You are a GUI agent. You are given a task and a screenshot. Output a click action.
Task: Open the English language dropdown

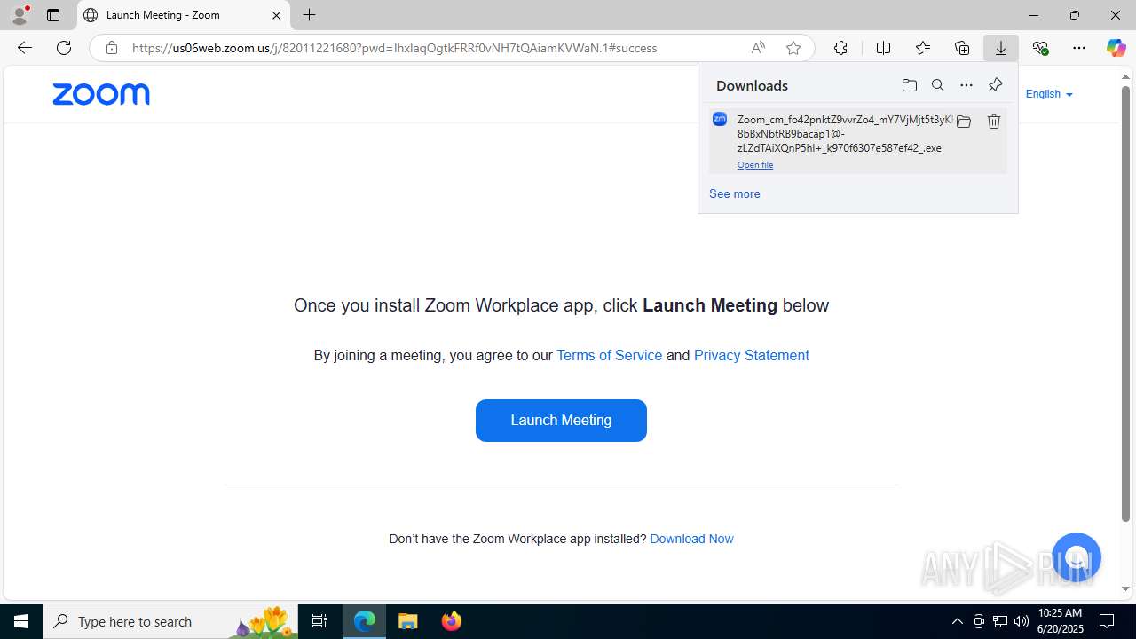click(x=1049, y=94)
